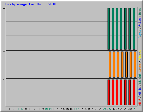
Task: Select green day 17 on the bottom axis
Action: click(75, 109)
